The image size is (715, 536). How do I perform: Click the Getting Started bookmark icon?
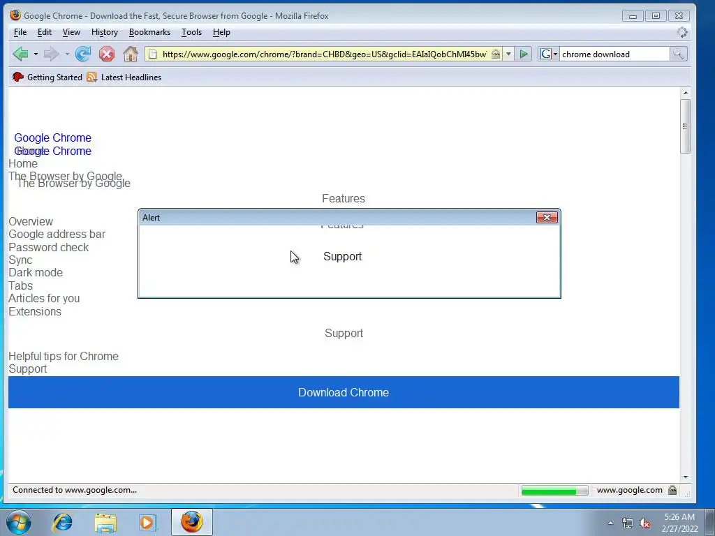click(17, 77)
